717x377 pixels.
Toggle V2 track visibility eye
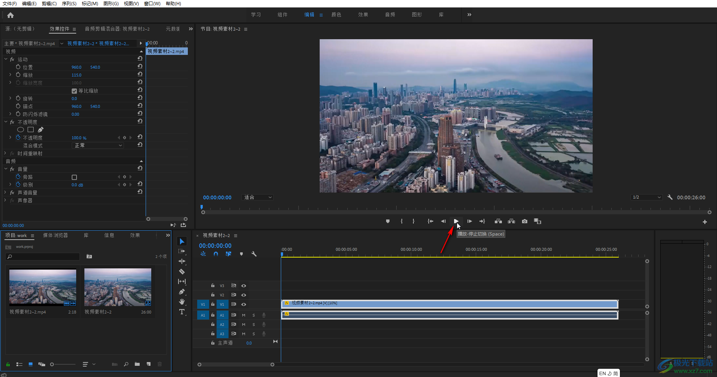243,295
